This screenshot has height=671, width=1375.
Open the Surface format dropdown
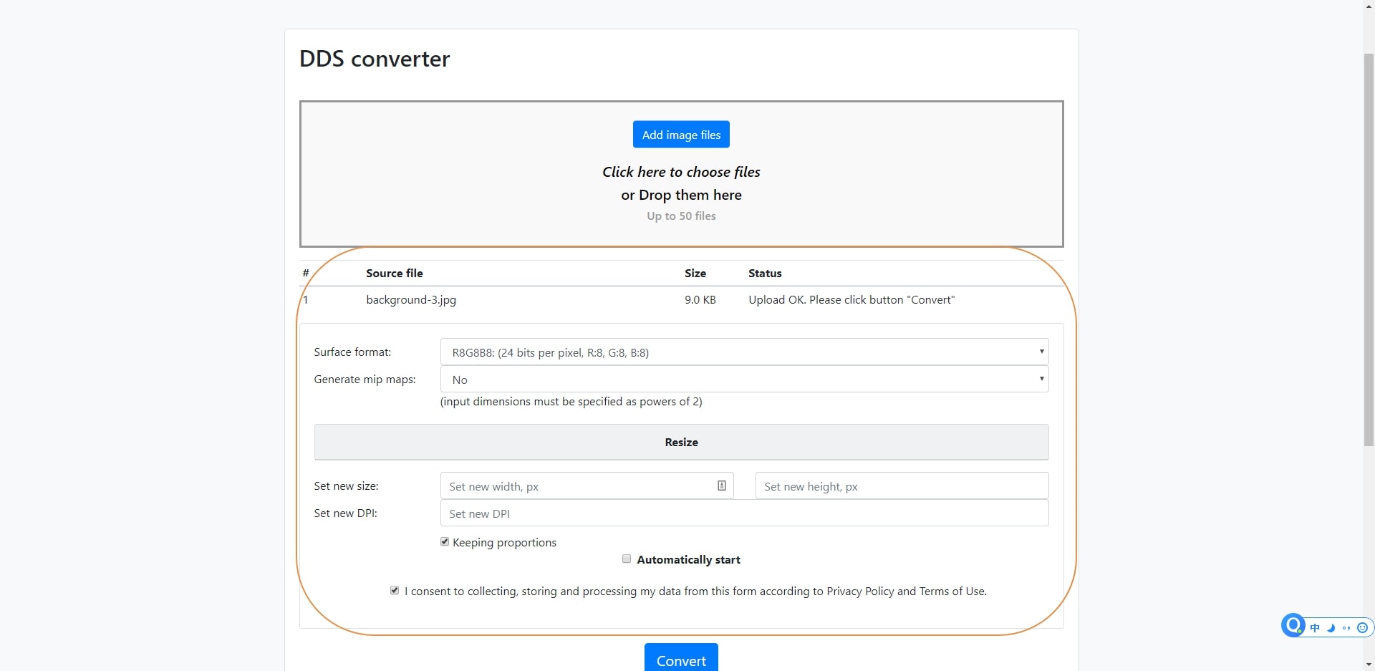(744, 352)
